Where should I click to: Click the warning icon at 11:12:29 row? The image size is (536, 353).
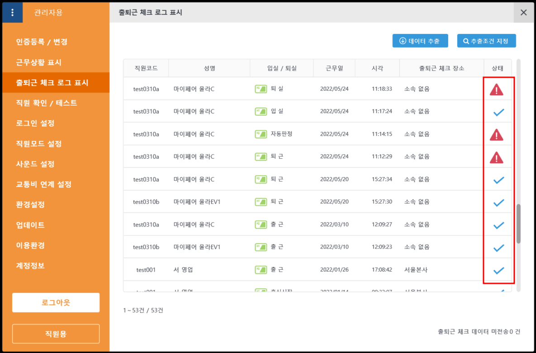coord(497,157)
